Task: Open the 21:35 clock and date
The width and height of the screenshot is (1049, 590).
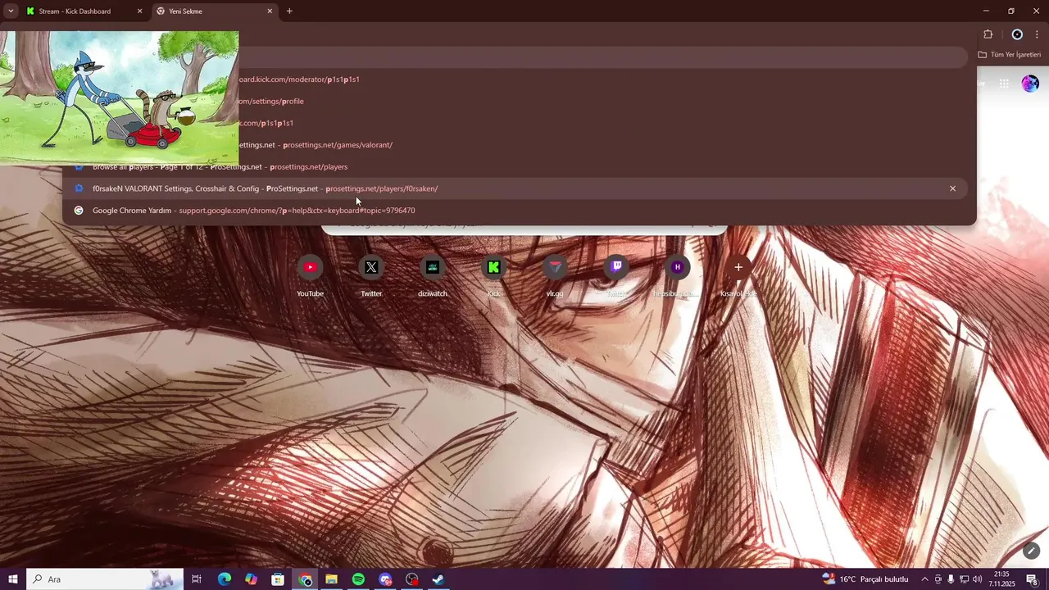Action: click(x=1001, y=579)
